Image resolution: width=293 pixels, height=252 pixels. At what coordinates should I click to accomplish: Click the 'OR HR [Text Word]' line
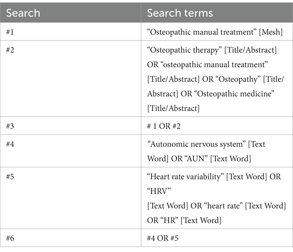tap(184, 220)
